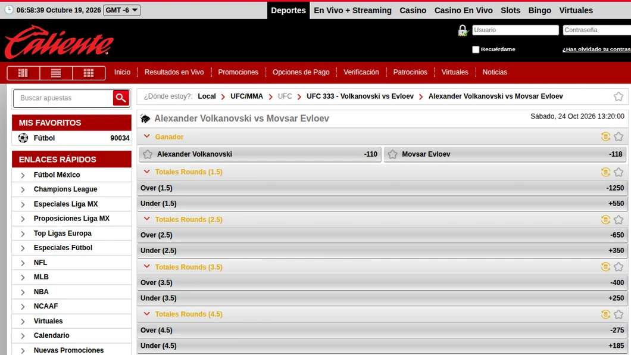Open the Bingo tab
The image size is (631, 355).
540,11
